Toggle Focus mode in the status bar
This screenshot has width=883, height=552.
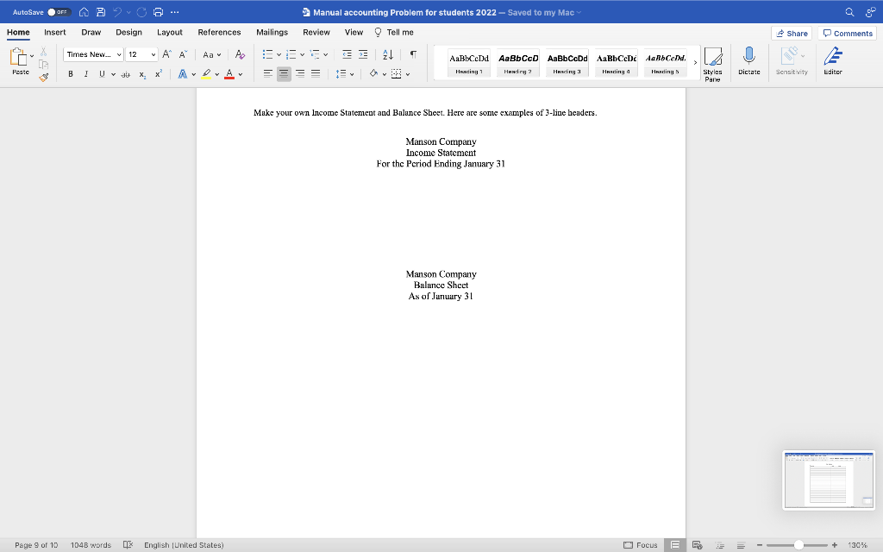point(641,545)
